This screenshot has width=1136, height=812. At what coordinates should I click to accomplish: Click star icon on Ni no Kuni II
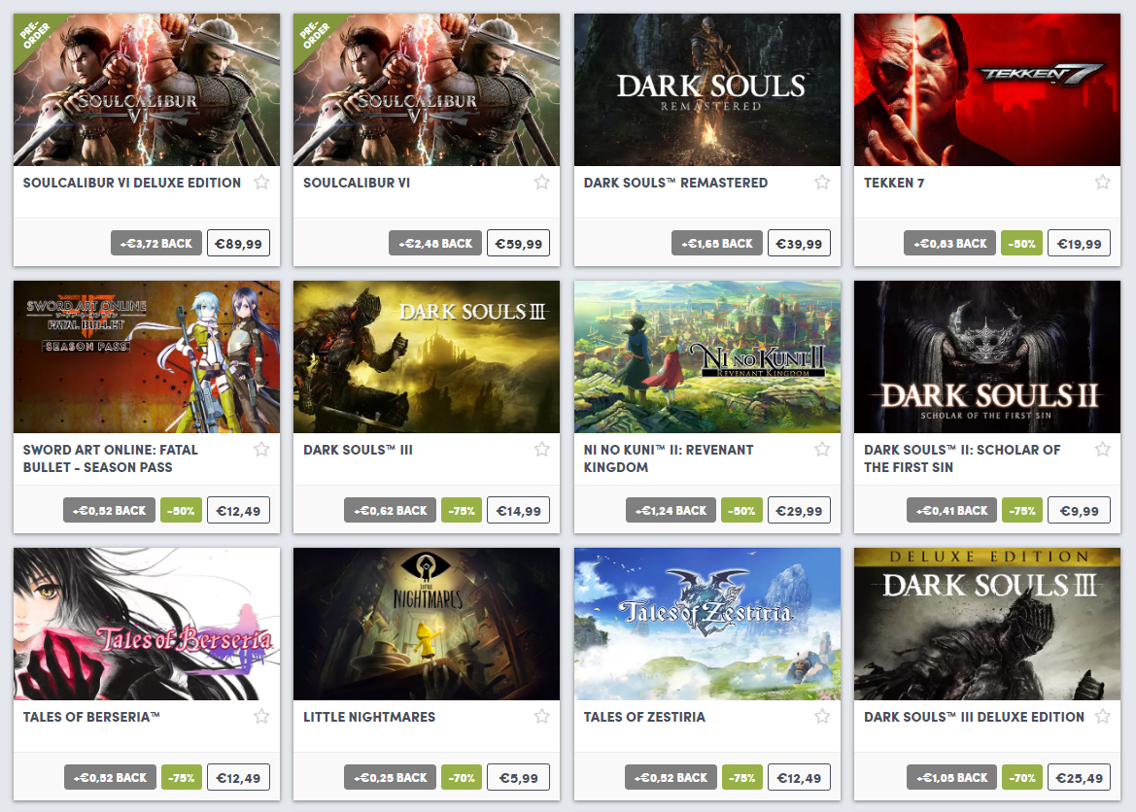(x=822, y=449)
